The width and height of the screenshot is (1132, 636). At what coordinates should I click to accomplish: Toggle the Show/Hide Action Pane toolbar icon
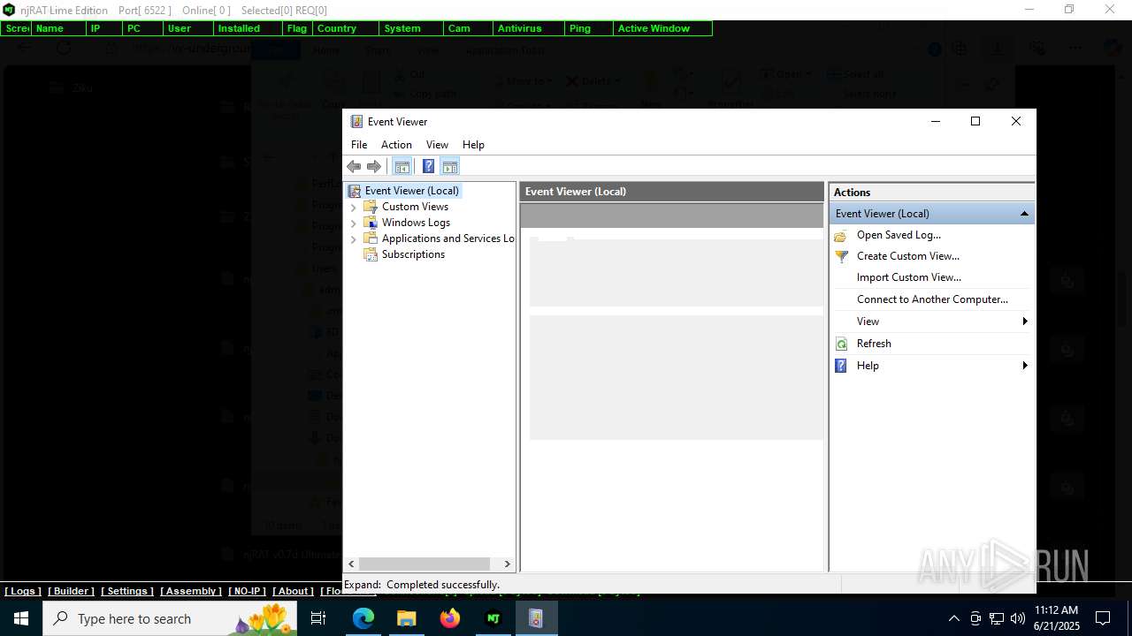[449, 166]
